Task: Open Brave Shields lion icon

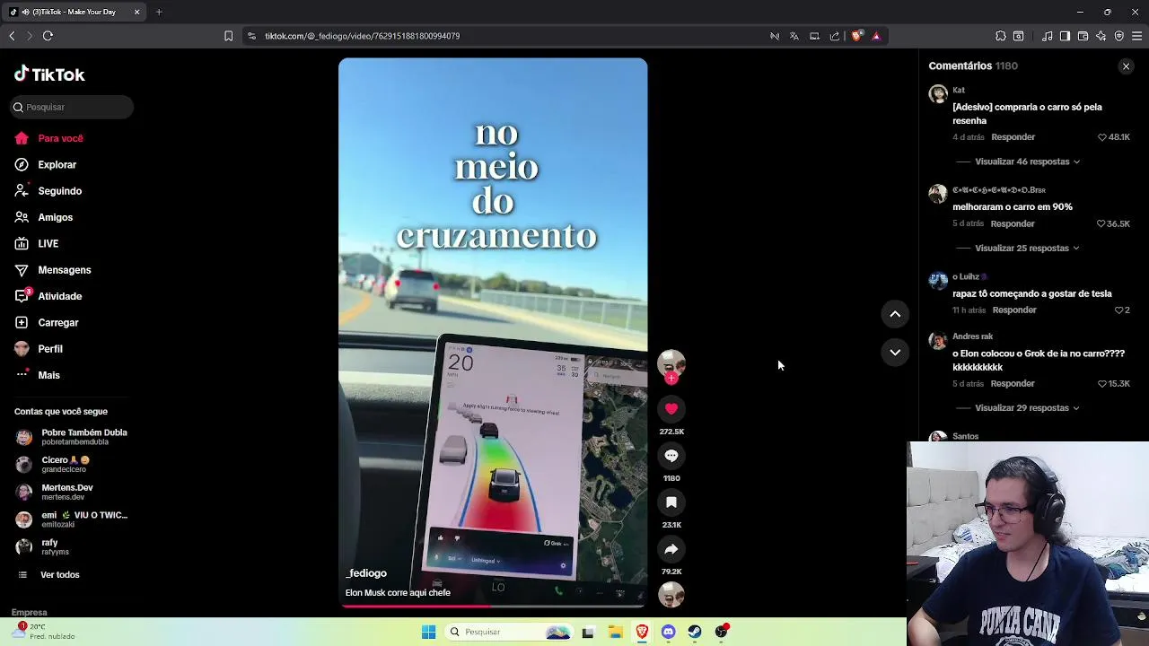Action: 856,36
